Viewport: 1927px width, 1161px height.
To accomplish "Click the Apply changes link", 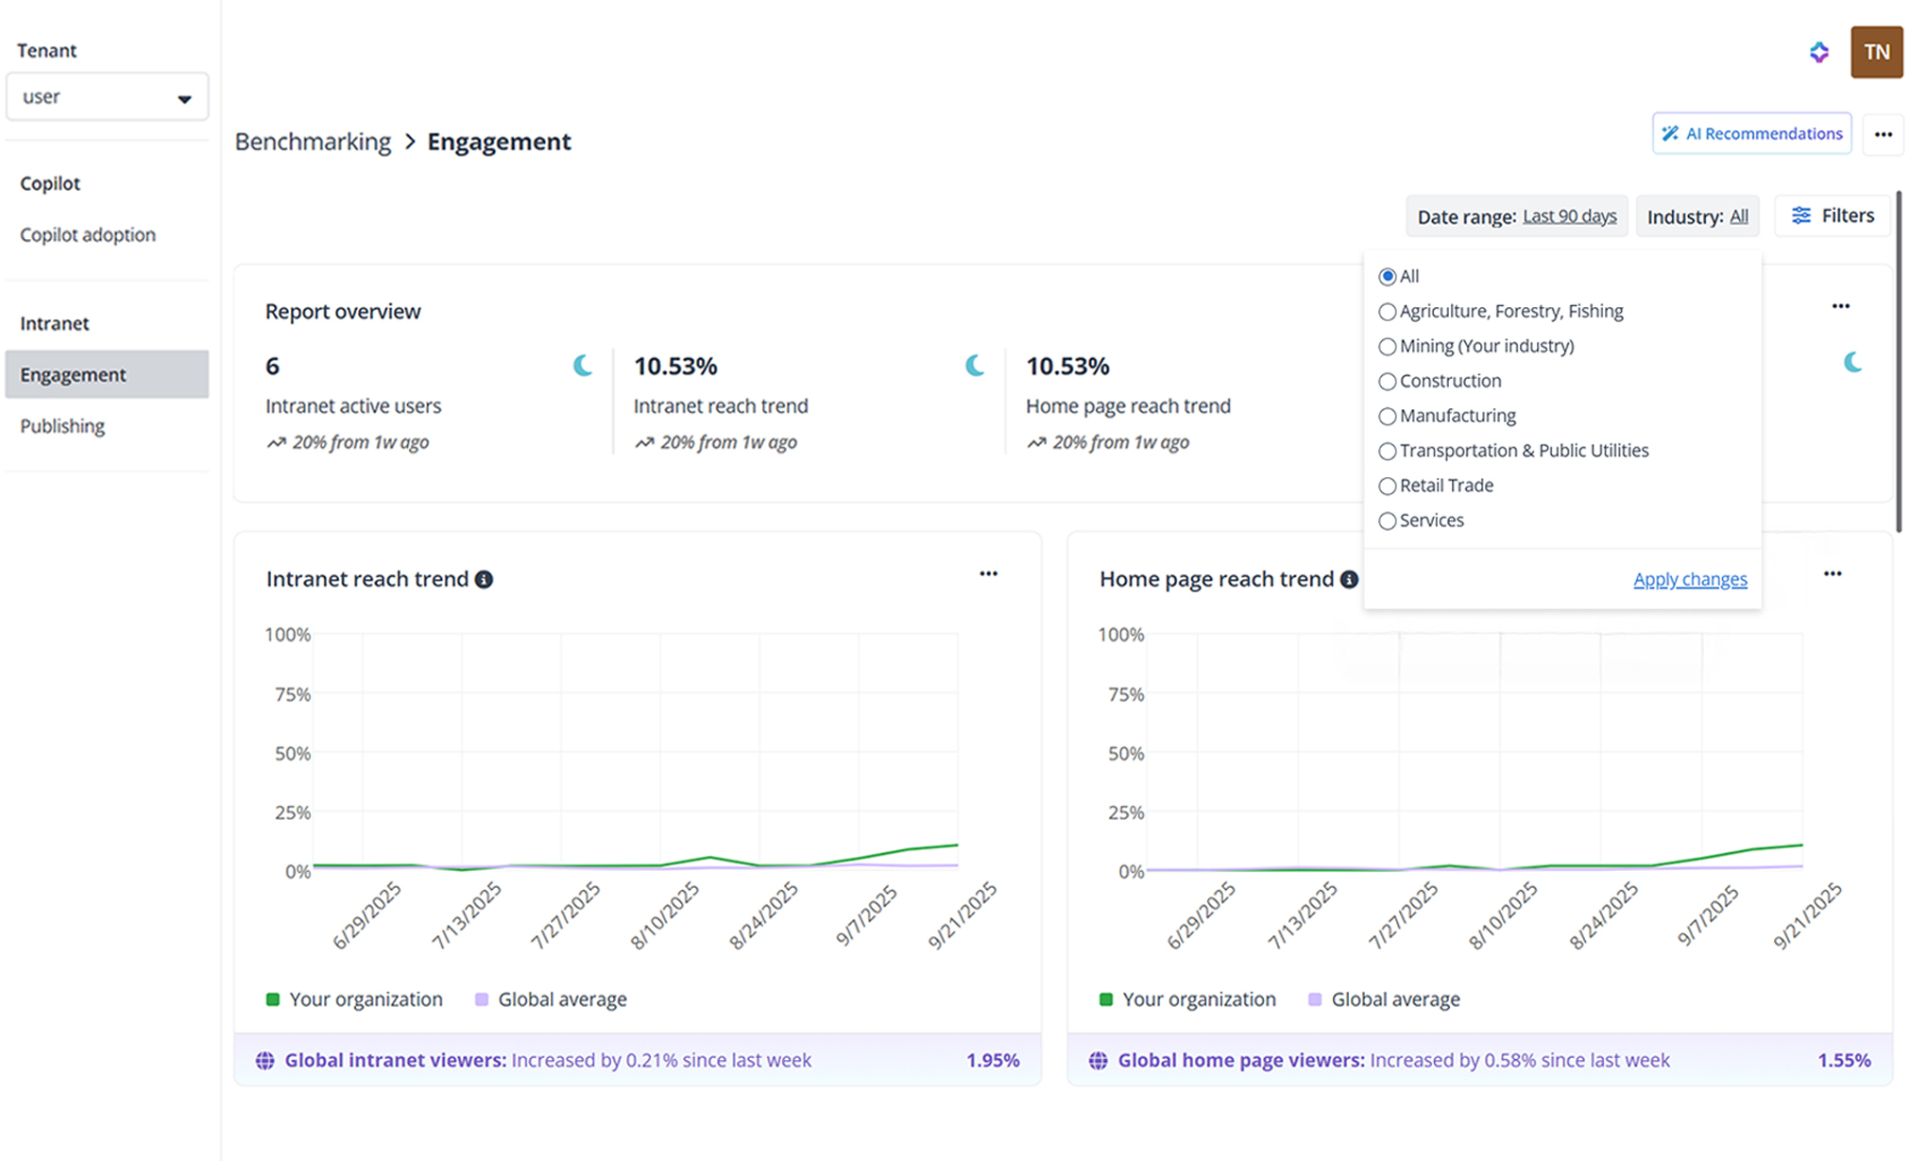I will 1689,579.
